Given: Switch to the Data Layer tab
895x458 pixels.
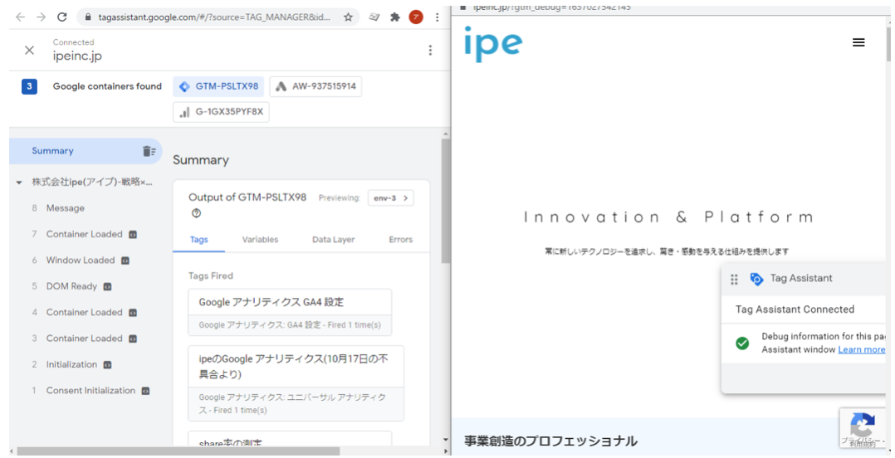Looking at the screenshot, I should point(333,240).
